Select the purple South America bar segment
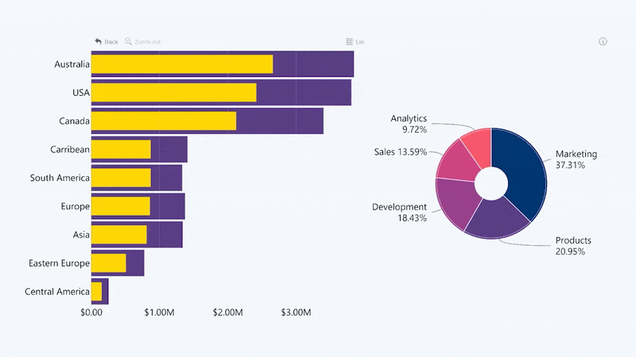 click(166, 178)
